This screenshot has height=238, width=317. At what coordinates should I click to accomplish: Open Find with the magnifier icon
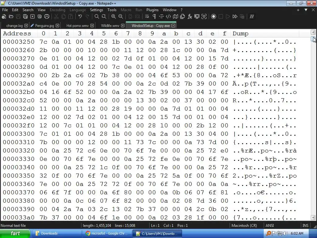(x=97, y=17)
